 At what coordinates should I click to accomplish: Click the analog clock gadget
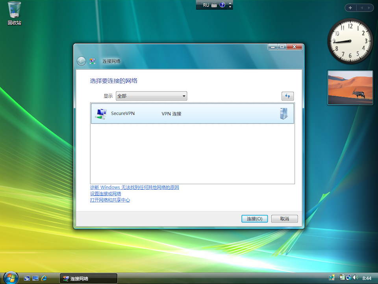tap(350, 41)
